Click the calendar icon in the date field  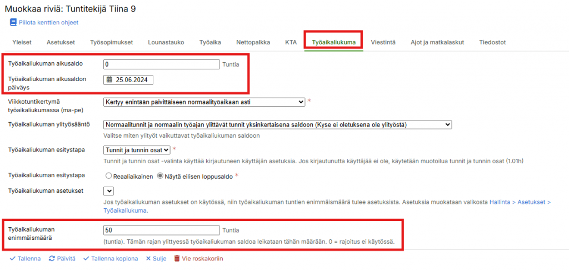pos(109,80)
